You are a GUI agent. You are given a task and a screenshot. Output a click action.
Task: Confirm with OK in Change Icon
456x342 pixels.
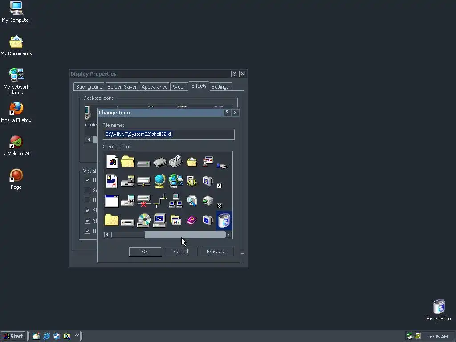[145, 252]
